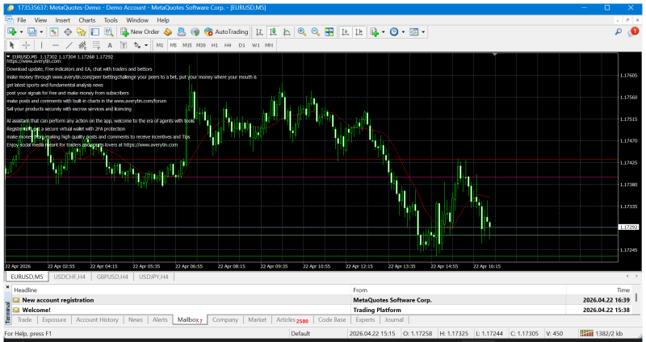
Task: Toggle the Terminal window icon
Action: tap(94, 31)
